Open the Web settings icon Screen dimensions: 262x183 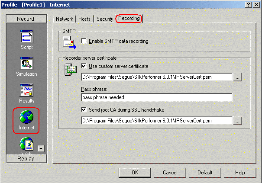click(x=26, y=144)
